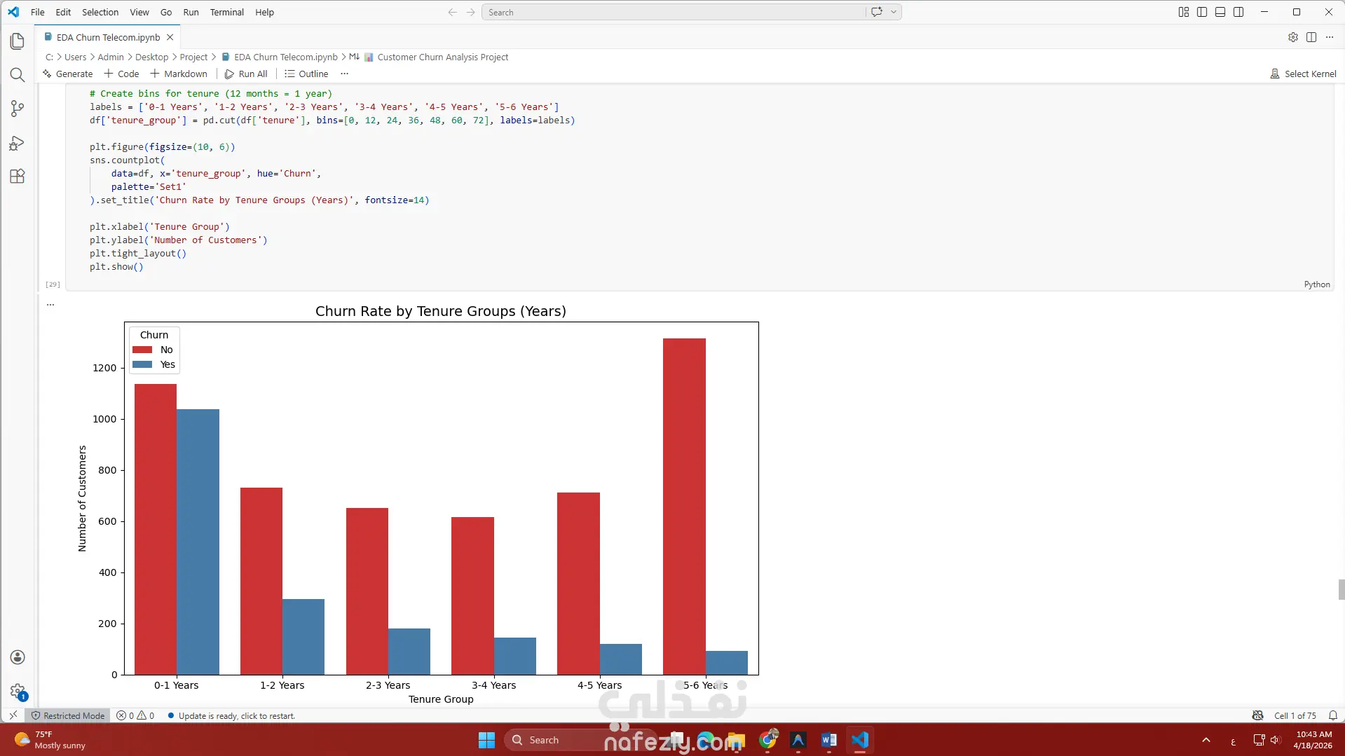
Task: Open the errors and warnings indicator
Action: (135, 715)
